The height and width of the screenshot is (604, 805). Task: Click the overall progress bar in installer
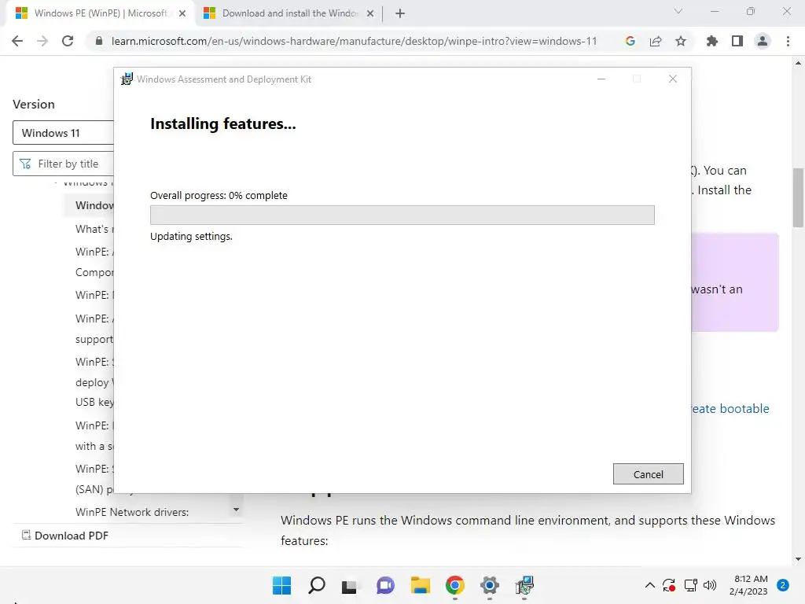pyautogui.click(x=402, y=215)
